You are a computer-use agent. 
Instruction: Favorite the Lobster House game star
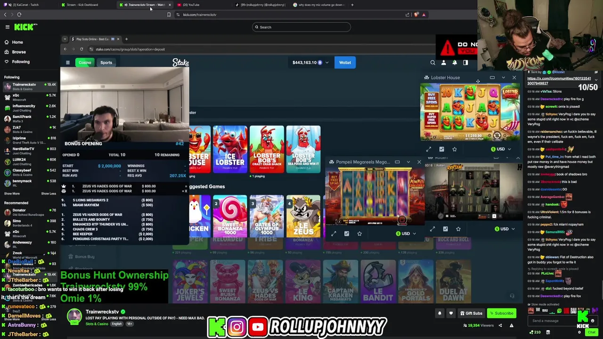455,149
